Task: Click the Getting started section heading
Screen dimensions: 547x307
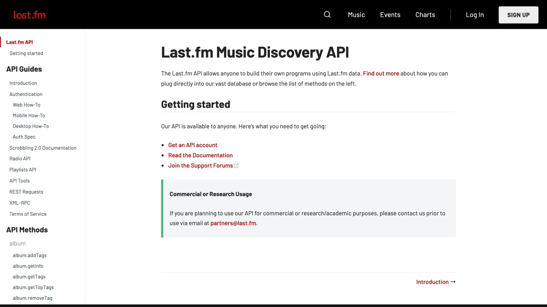Action: click(196, 105)
